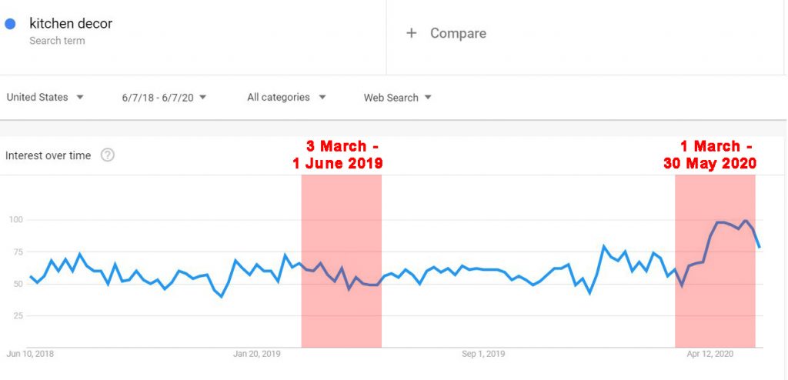Click the plus icon next to Compare

coord(412,33)
